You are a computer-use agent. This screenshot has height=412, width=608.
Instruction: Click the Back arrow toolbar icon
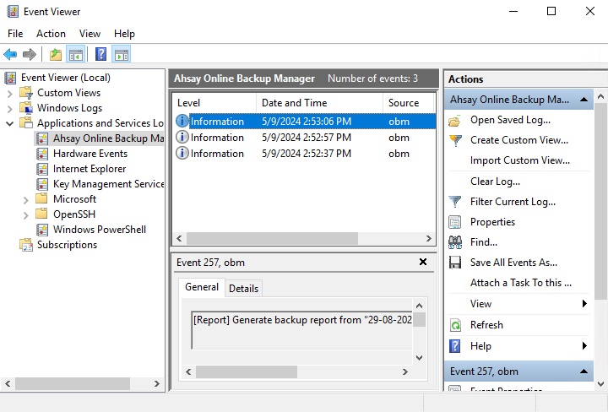(x=10, y=55)
